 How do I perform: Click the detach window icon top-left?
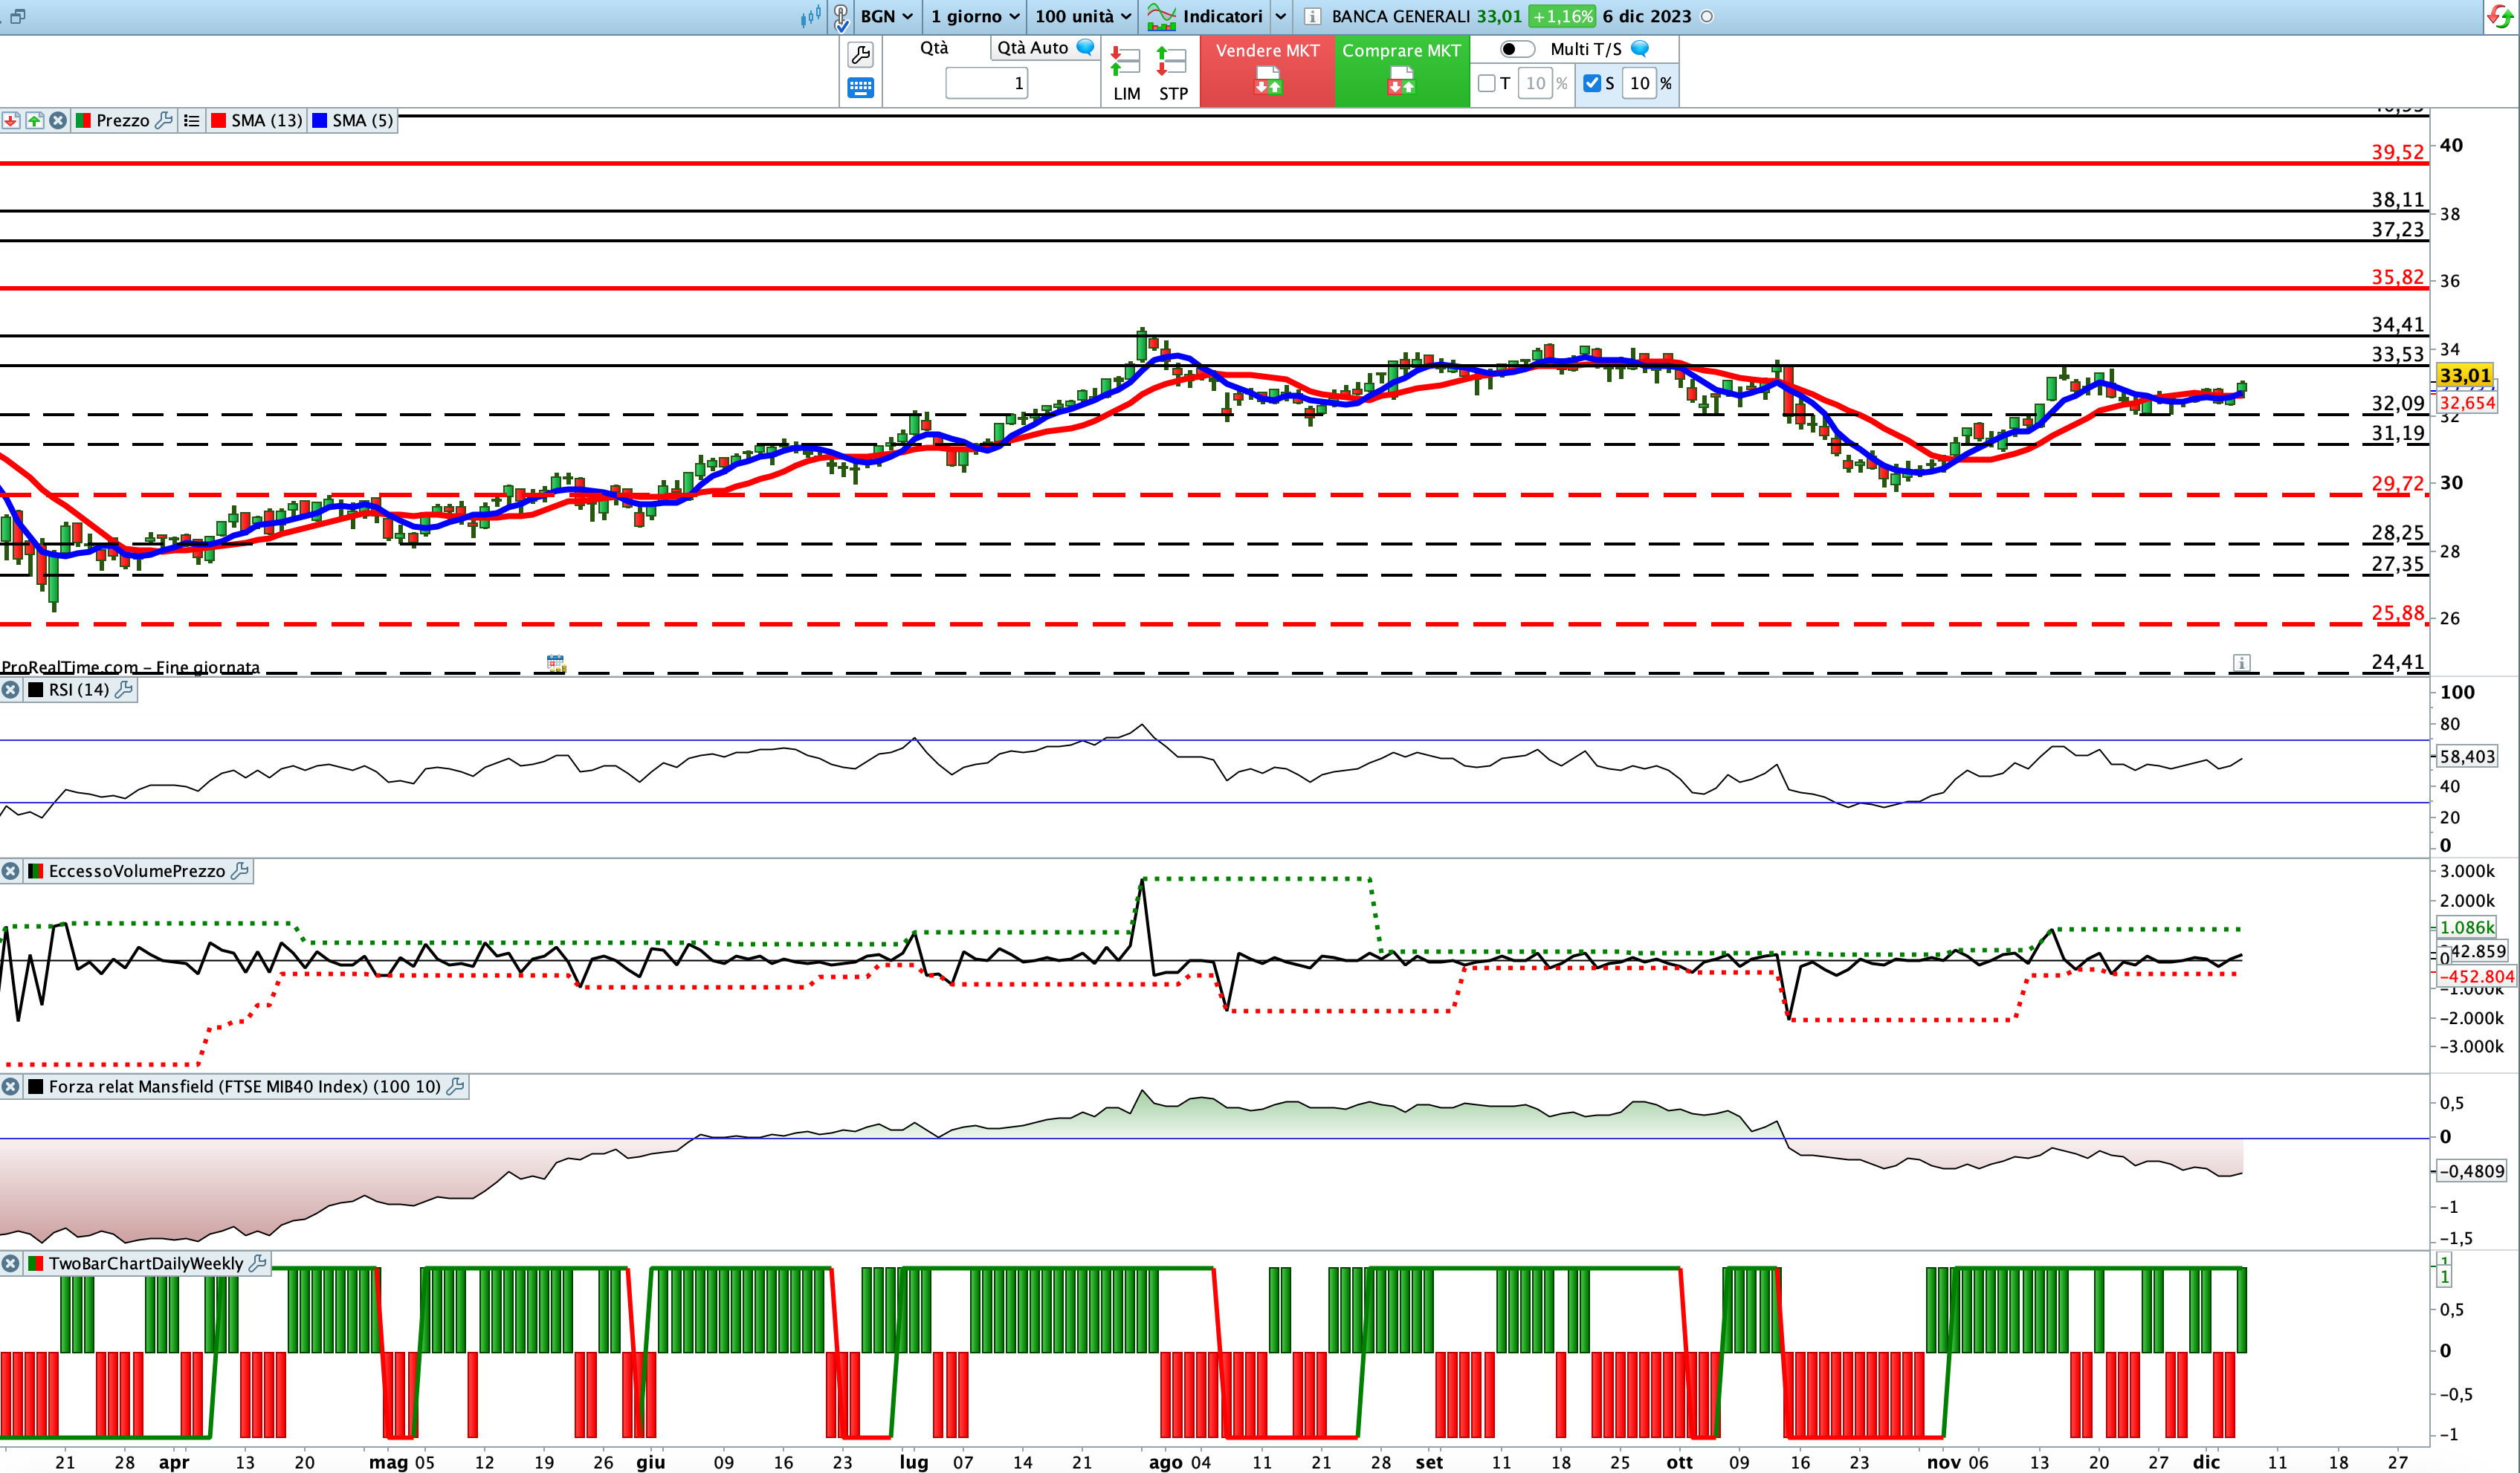(x=17, y=16)
